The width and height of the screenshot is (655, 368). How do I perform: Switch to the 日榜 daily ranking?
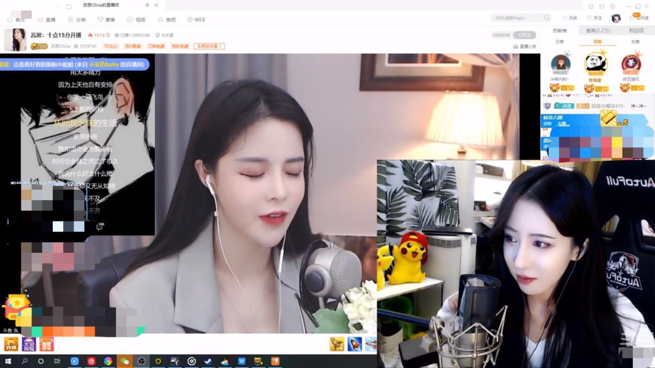(559, 42)
